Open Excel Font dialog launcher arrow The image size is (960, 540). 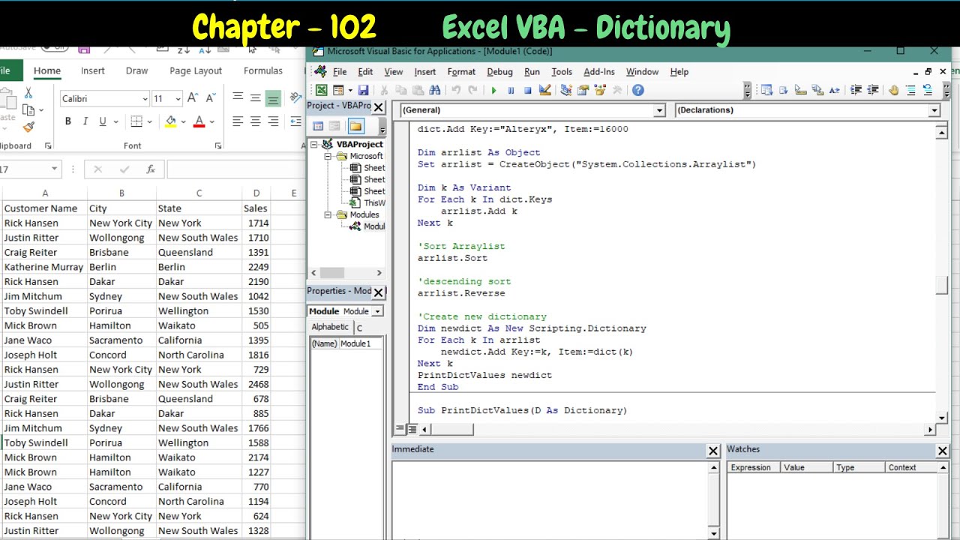(218, 146)
